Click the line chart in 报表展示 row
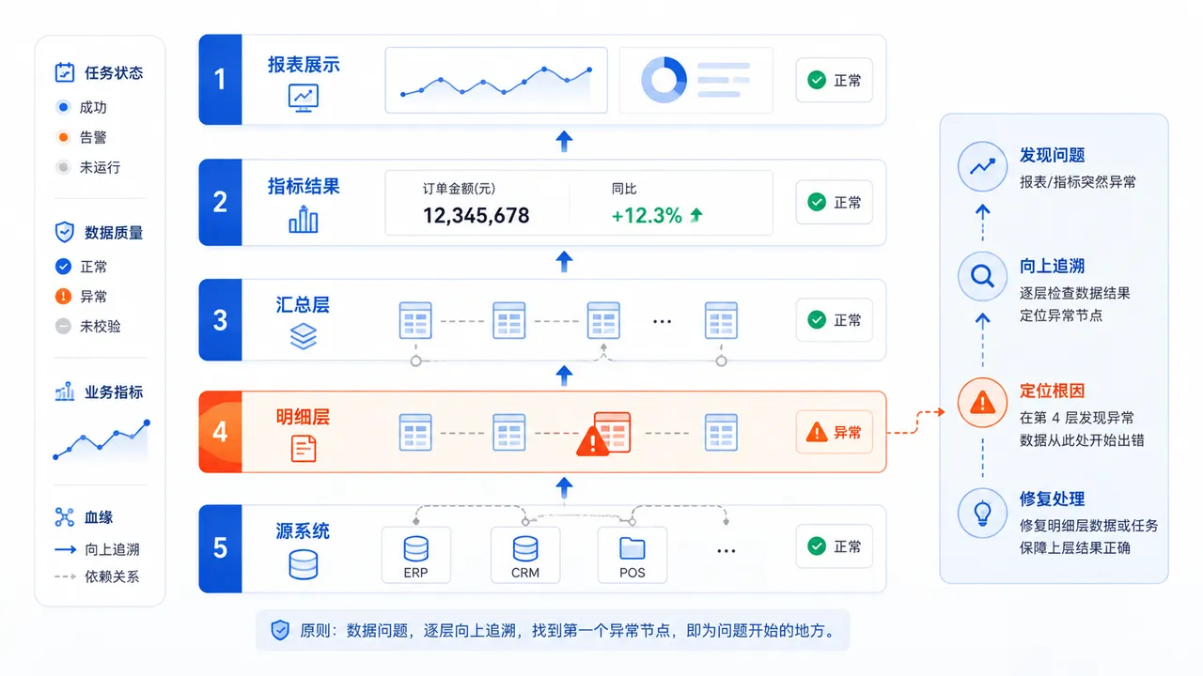Viewport: 1203px width, 676px height. click(496, 81)
